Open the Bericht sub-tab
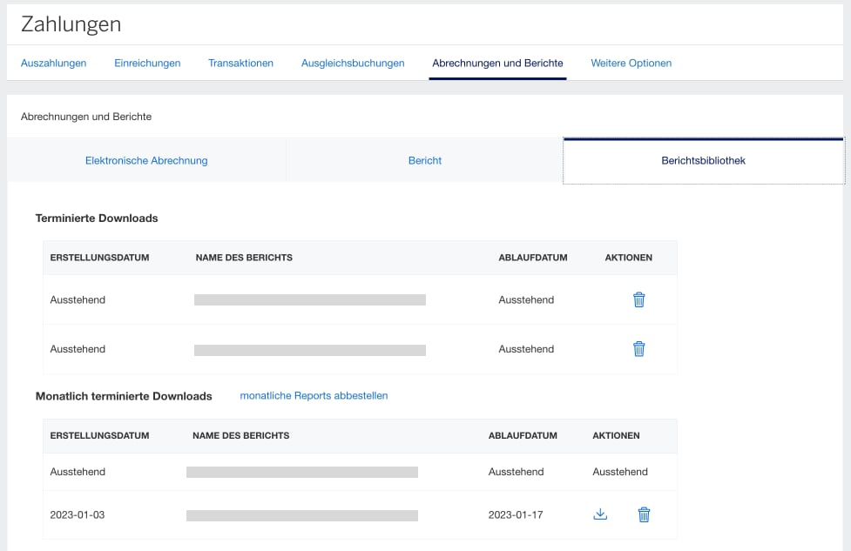The image size is (851, 551). click(425, 160)
